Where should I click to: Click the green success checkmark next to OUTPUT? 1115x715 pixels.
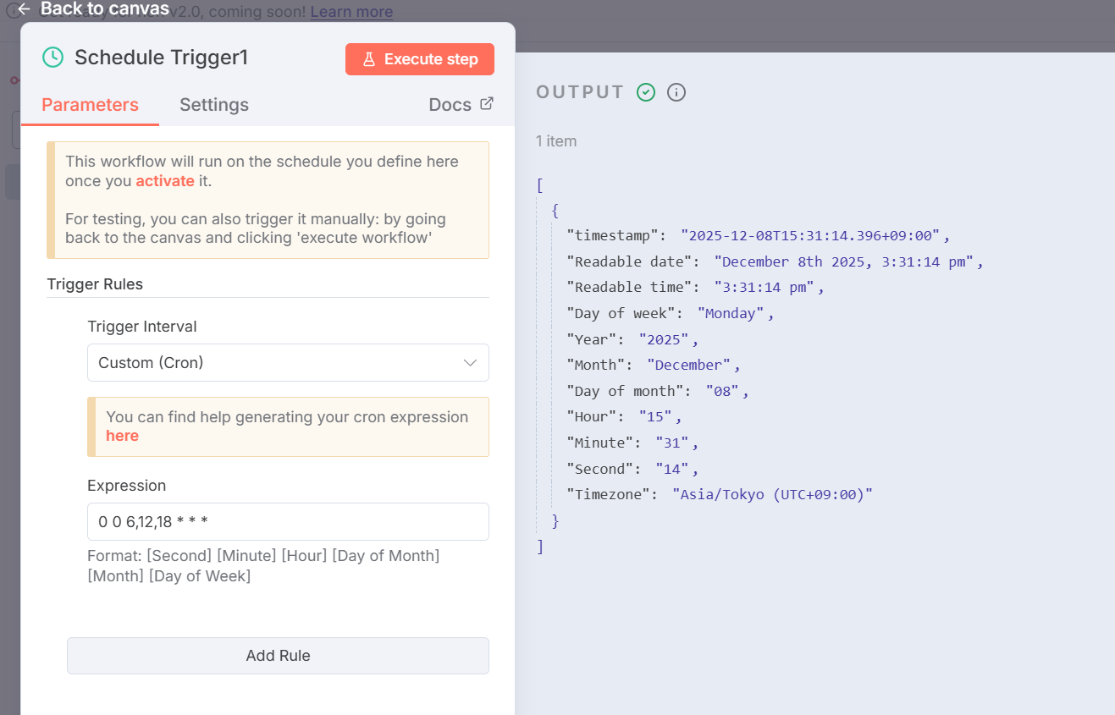point(646,92)
